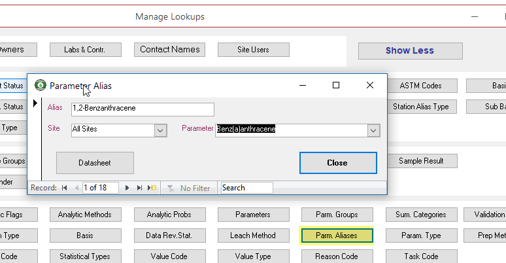Open Data Rev.Stat. lookup
This screenshot has height=263, width=506.
coord(170,236)
